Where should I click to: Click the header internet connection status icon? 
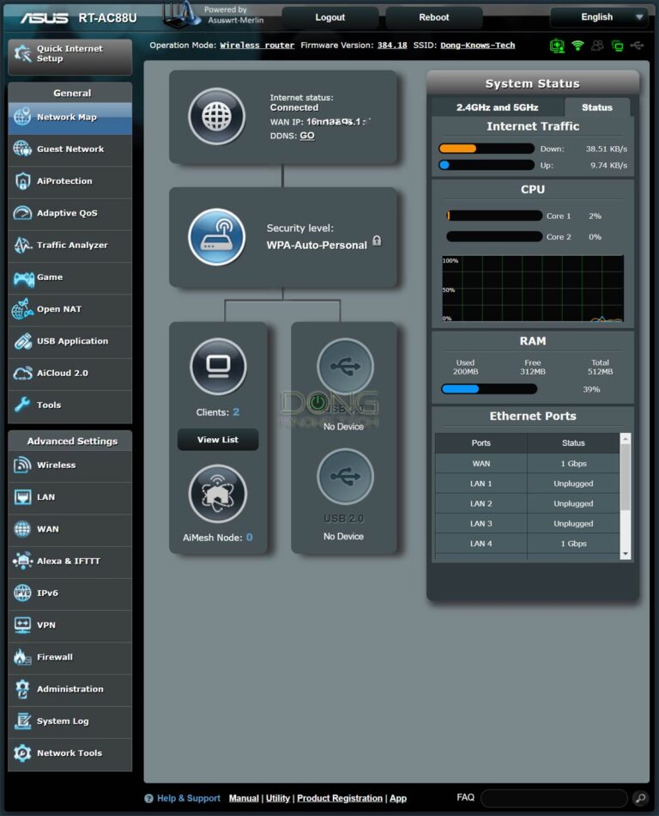(x=557, y=46)
